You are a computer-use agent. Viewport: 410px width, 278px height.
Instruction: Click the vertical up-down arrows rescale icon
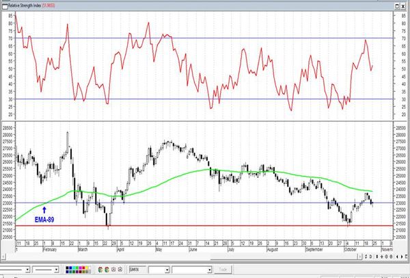[x=377, y=257]
